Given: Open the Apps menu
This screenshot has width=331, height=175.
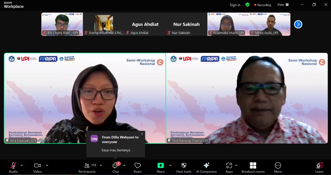Looking at the screenshot, I should tap(229, 167).
